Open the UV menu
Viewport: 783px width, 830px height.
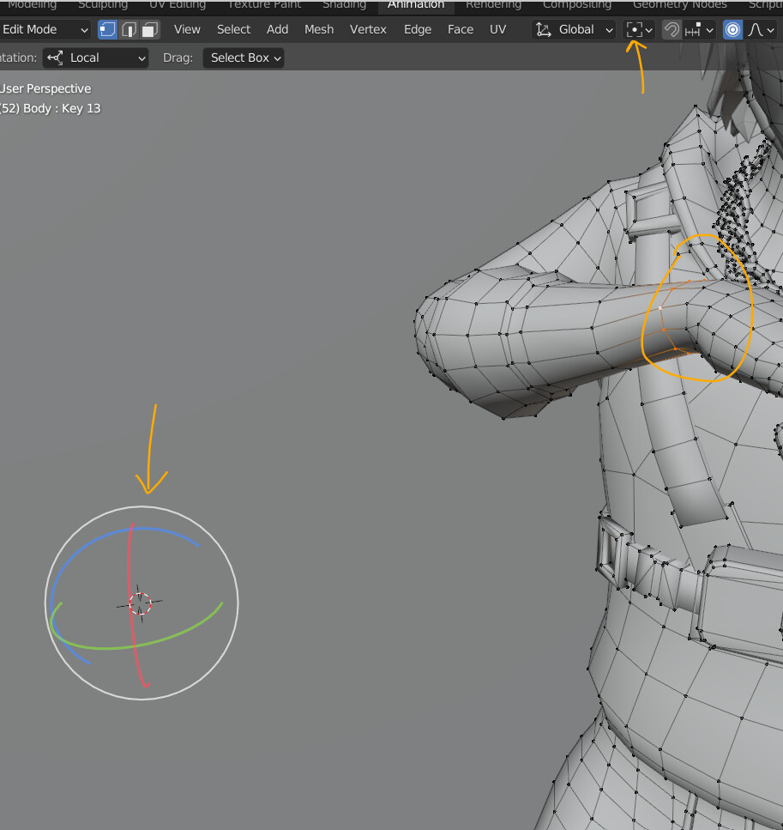point(497,30)
